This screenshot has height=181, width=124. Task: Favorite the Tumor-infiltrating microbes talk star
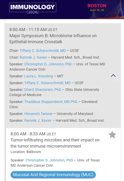pos(112,135)
